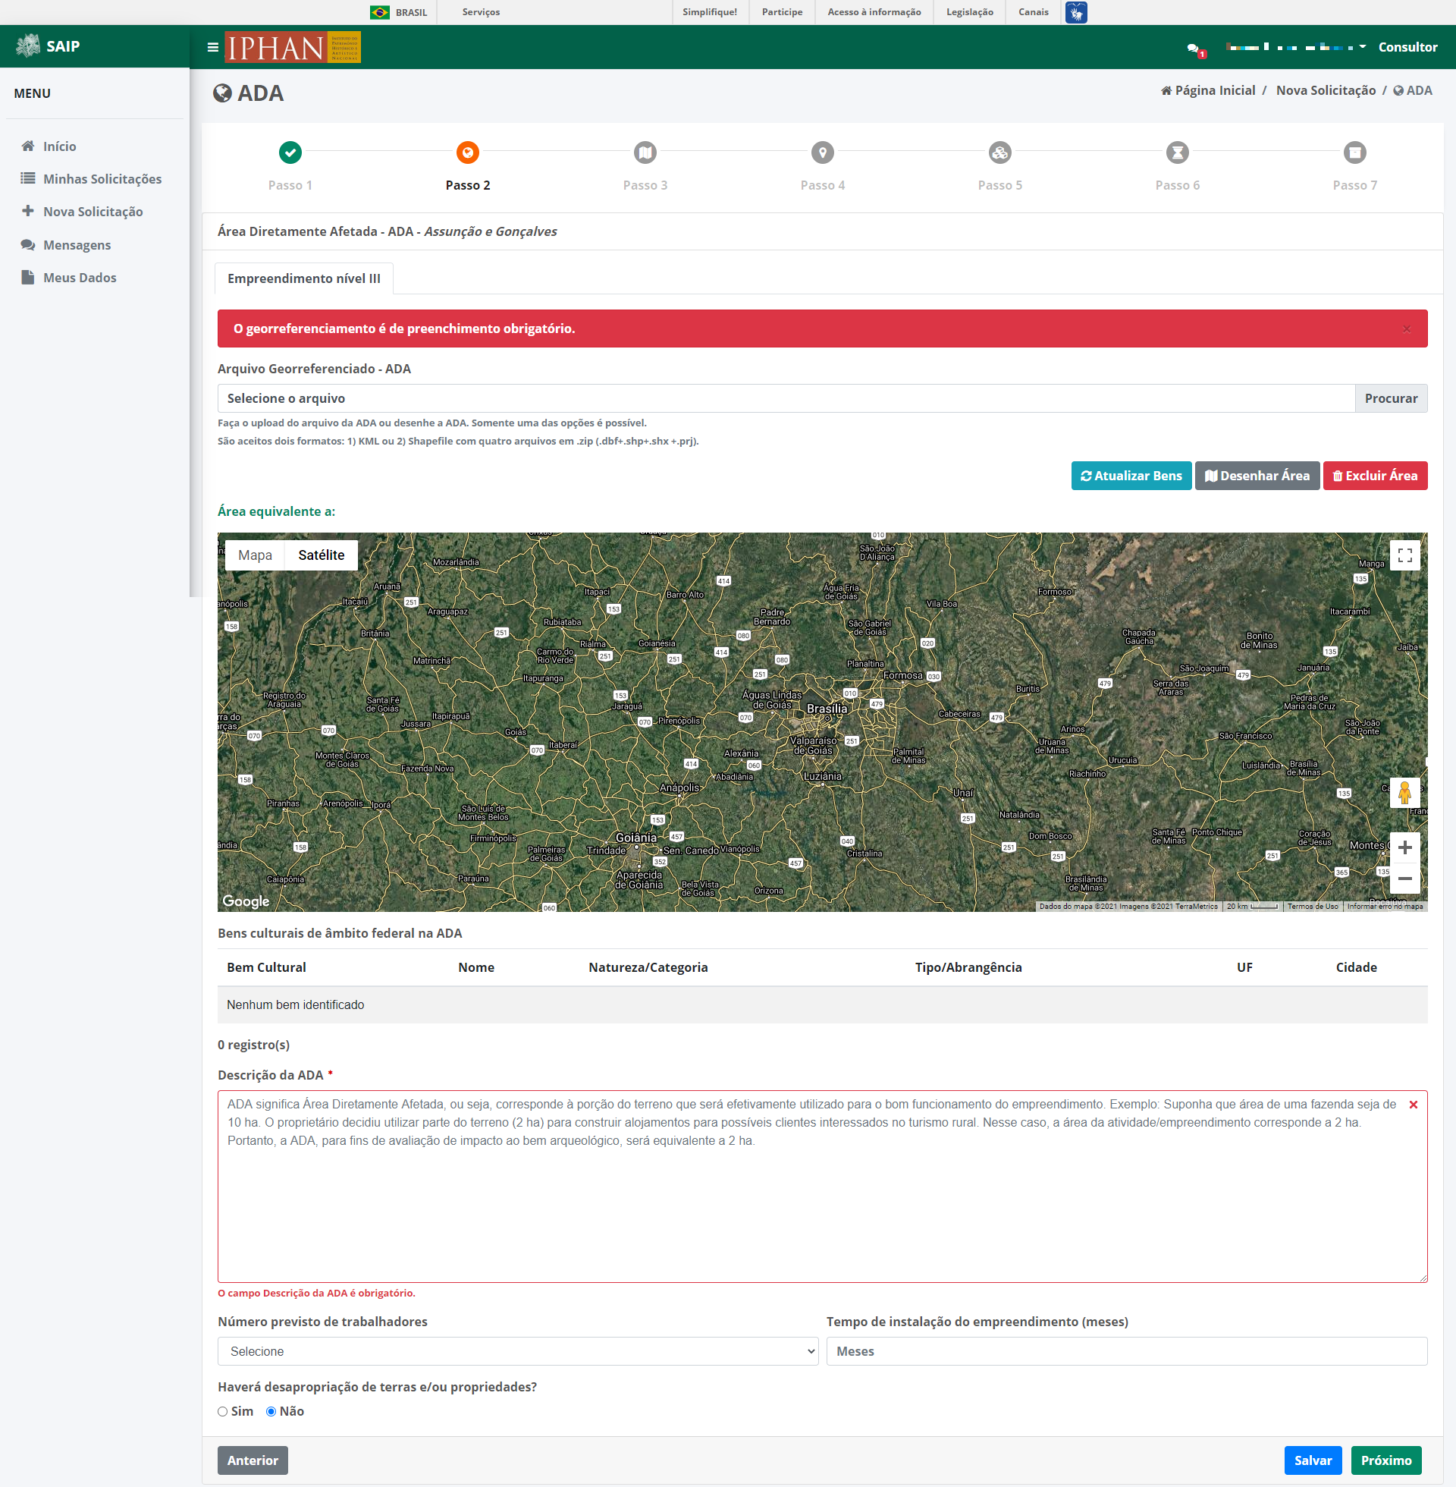1456x1487 pixels.
Task: Click the Salvar button
Action: pyautogui.click(x=1313, y=1460)
